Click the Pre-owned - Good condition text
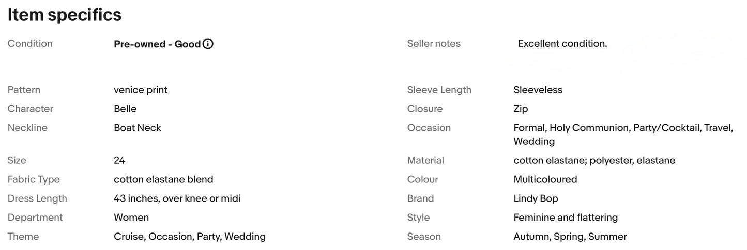This screenshot has width=747, height=250. pyautogui.click(x=157, y=44)
